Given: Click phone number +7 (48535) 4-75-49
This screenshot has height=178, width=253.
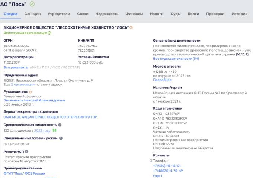Looking at the screenshot, I should [168, 171].
